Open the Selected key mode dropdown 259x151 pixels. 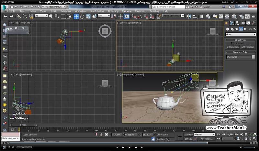(204, 135)
